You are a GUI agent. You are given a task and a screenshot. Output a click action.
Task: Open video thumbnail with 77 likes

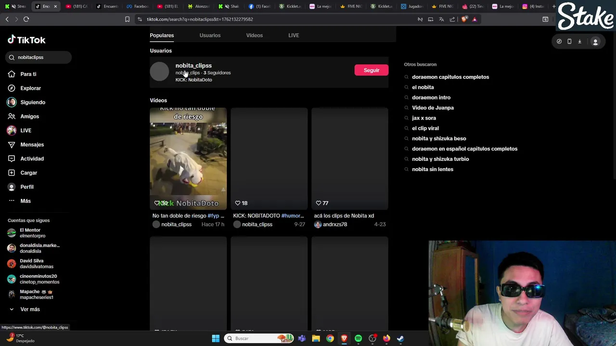(x=350, y=159)
